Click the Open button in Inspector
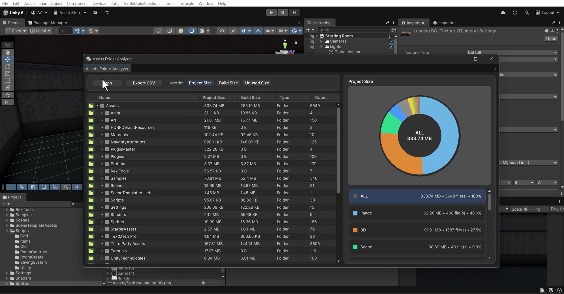Image resolution: width=564 pixels, height=294 pixels. coord(551,39)
